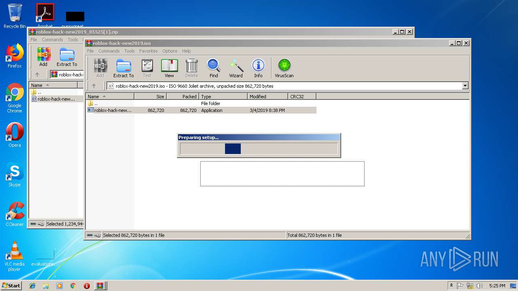518x291 pixels.
Task: Click Internet Explorer taskbar icon
Action: [x=32, y=286]
